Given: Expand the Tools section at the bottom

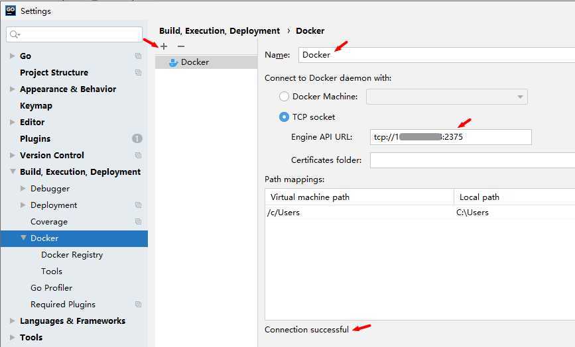Looking at the screenshot, I should [x=12, y=337].
